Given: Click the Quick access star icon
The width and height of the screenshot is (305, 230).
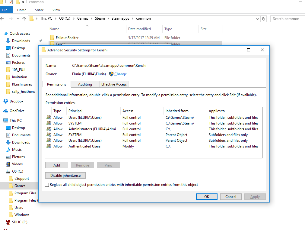Looking at the screenshot, I should click(x=6, y=34).
